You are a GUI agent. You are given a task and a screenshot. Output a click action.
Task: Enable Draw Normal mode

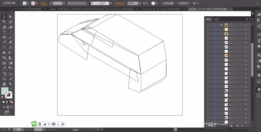click(x=3, y=107)
